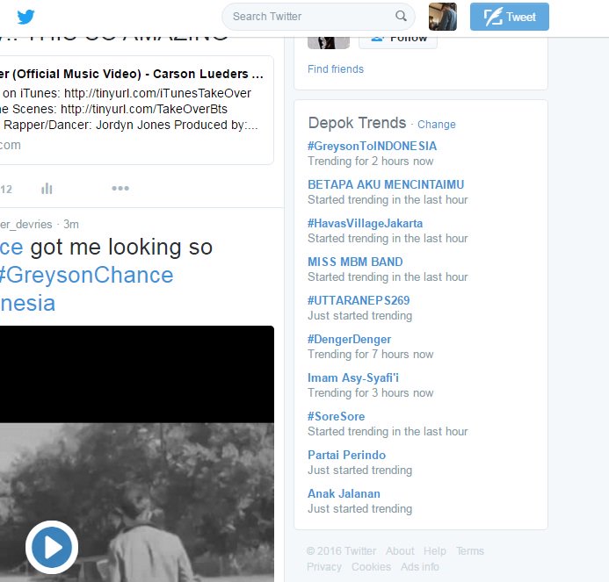The width and height of the screenshot is (609, 582).
Task: Focus the Search Twitter field
Action: [318, 17]
